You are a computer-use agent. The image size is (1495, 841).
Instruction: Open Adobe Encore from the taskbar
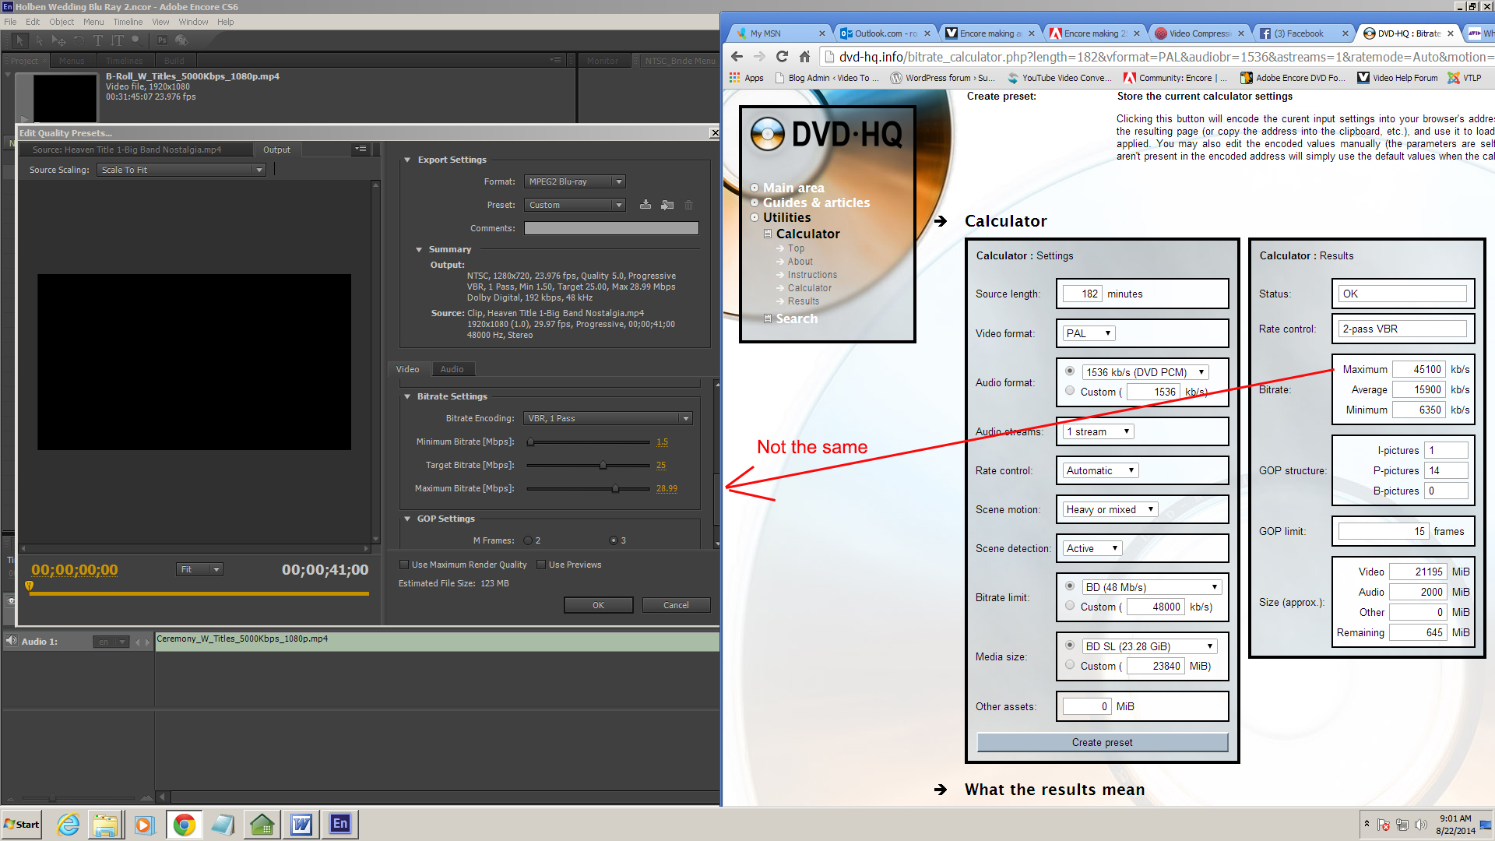[x=340, y=824]
